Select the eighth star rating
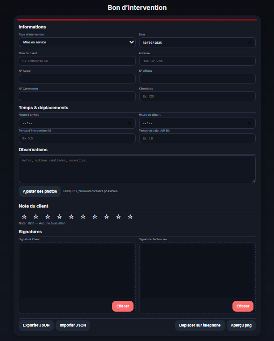 [x=106, y=216]
